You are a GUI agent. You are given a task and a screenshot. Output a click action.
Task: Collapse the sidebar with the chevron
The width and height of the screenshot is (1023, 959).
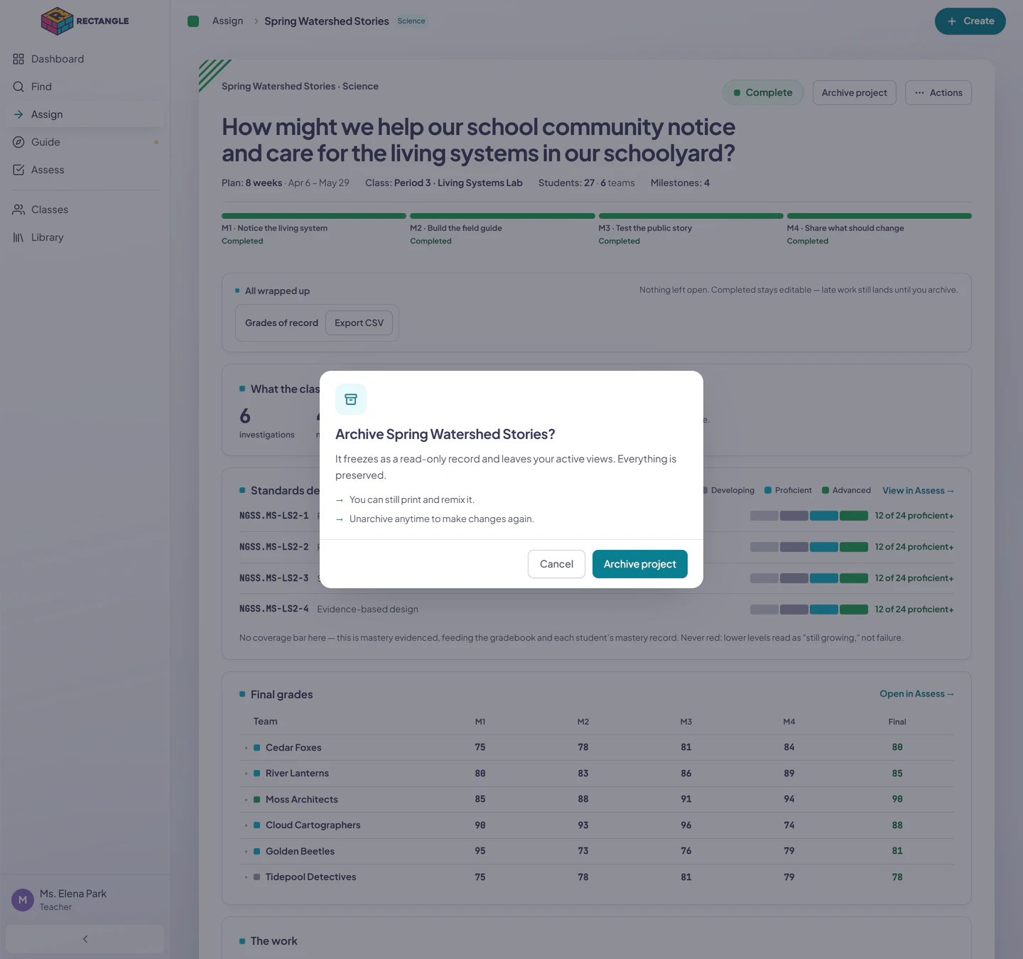pos(85,939)
